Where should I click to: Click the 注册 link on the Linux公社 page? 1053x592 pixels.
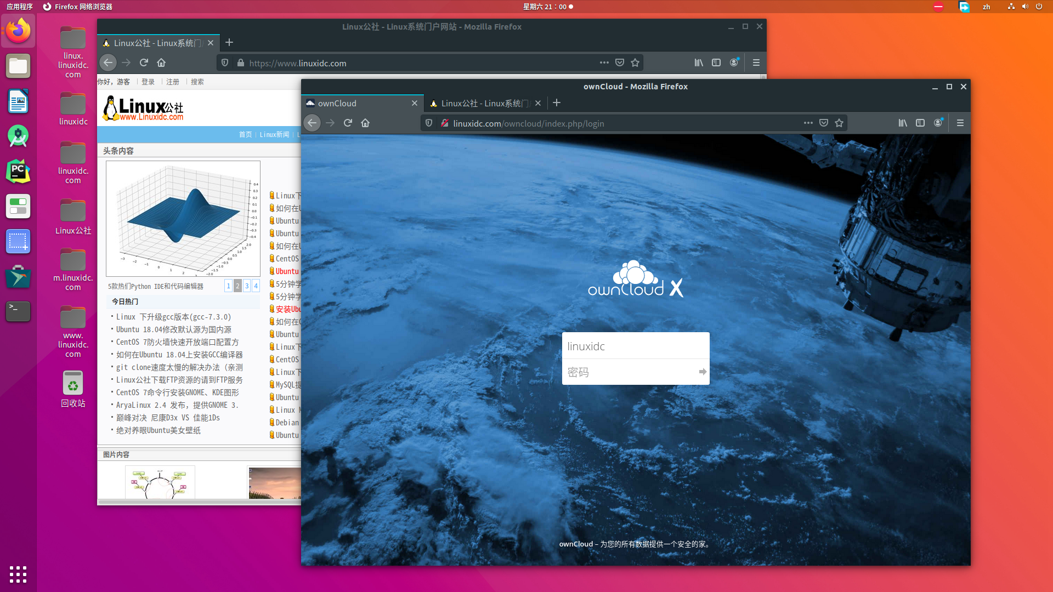(x=173, y=81)
